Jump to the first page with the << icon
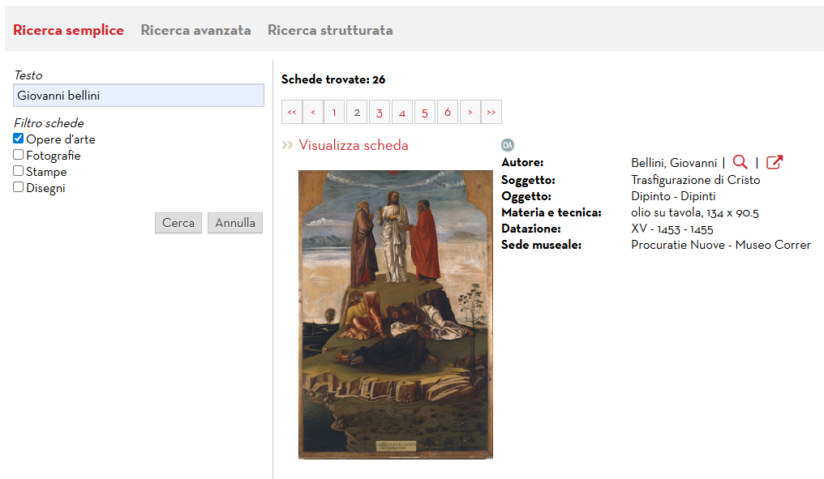Screen dimensions: 824x479 [292, 112]
